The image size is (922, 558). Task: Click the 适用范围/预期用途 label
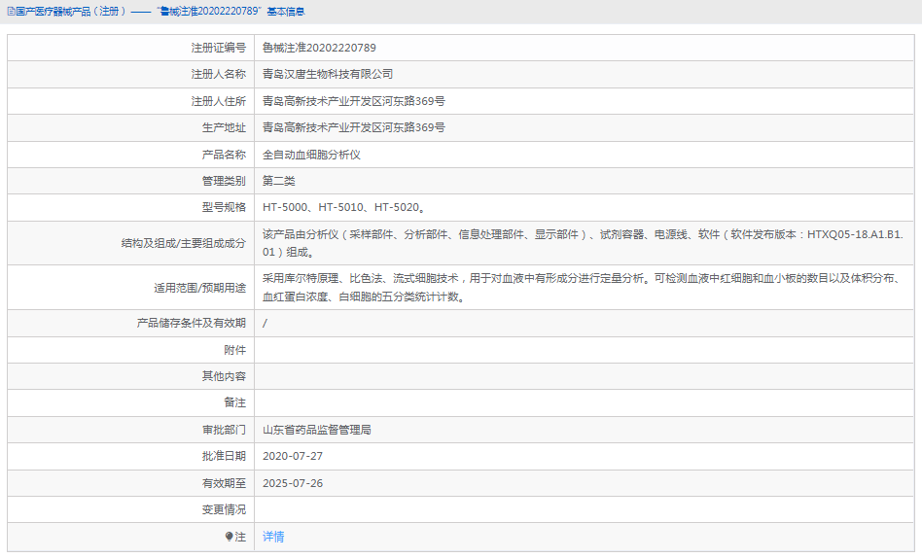pos(200,288)
